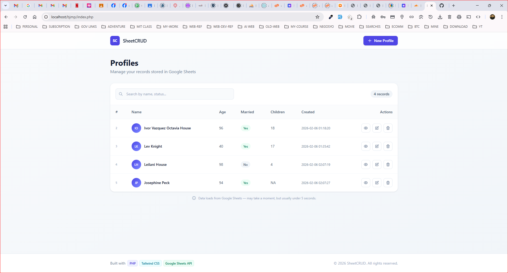Bookmark this page with star icon

coord(317,17)
